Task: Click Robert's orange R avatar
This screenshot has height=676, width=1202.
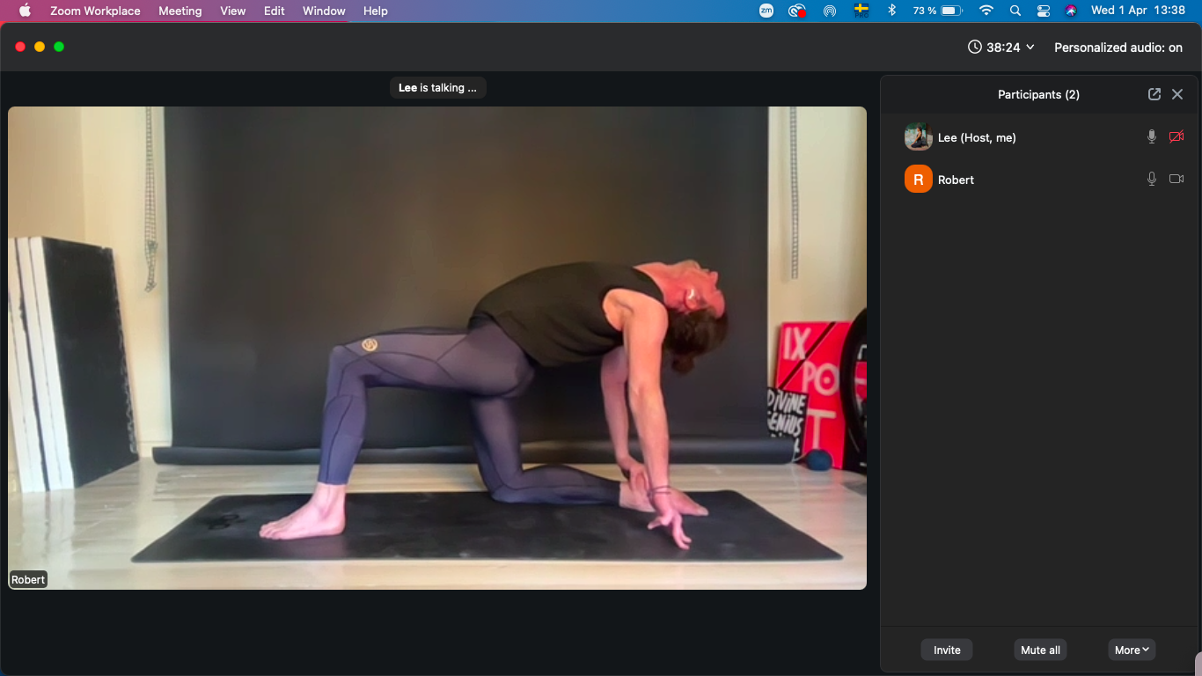Action: (919, 179)
